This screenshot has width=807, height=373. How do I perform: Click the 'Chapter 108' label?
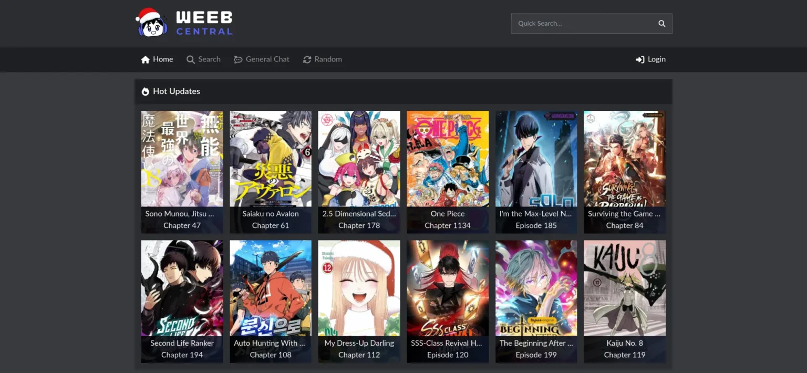[271, 355]
